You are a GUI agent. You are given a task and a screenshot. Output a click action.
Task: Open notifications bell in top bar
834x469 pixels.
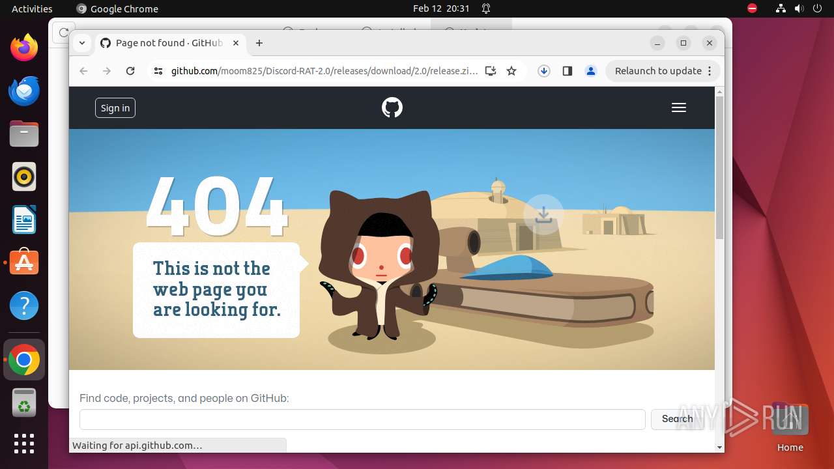coord(486,8)
